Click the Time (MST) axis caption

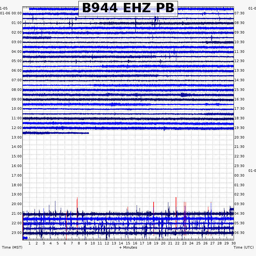12,247
